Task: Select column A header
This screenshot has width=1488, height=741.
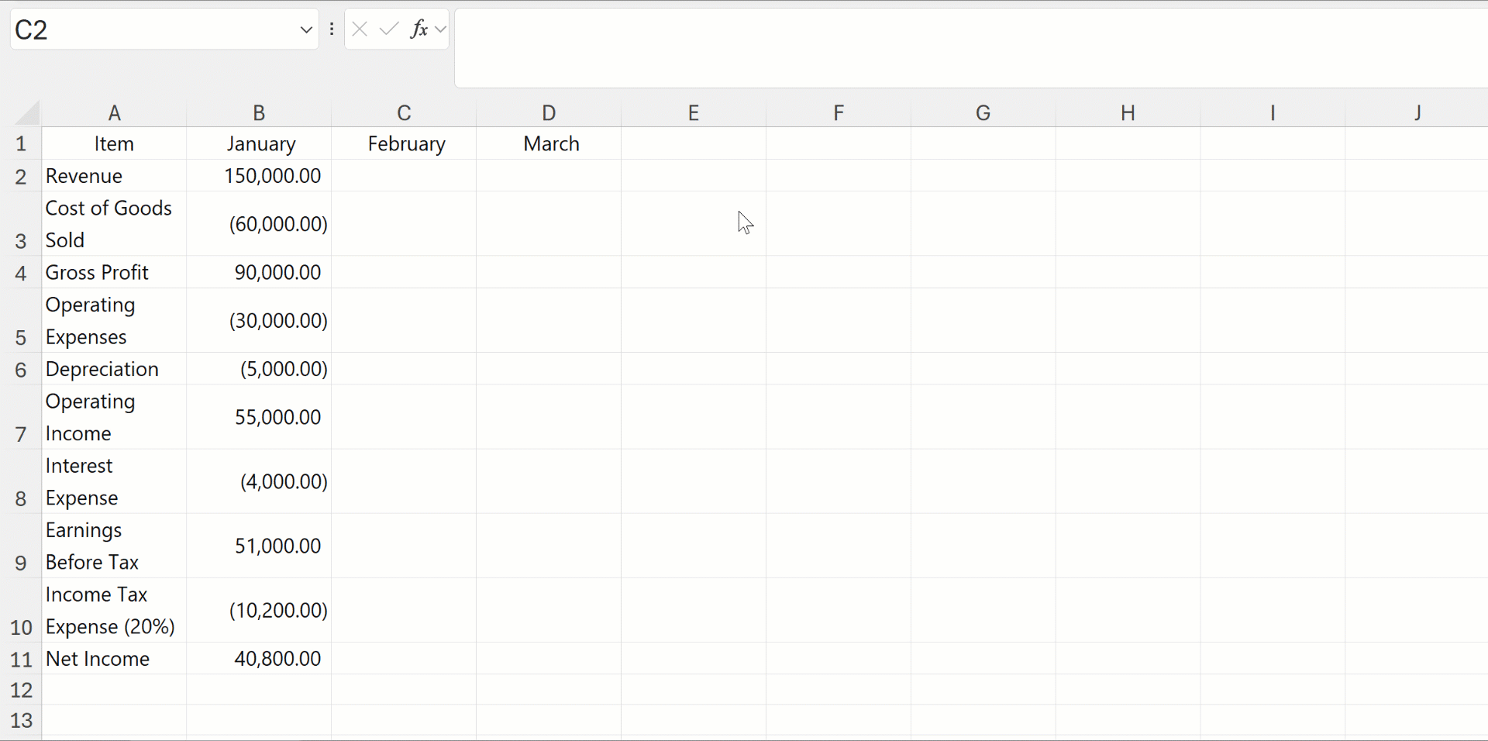Action: 114,113
